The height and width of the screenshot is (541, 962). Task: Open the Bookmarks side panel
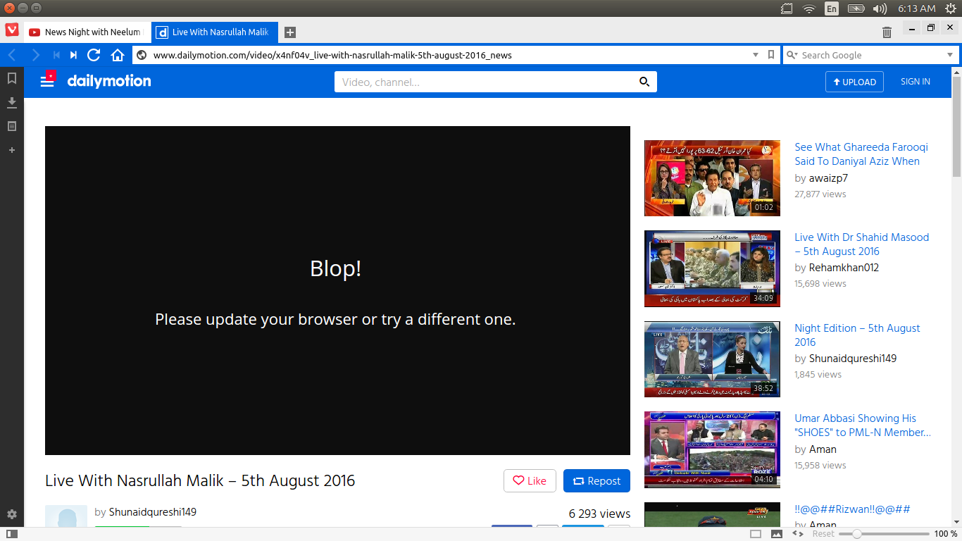(x=12, y=78)
